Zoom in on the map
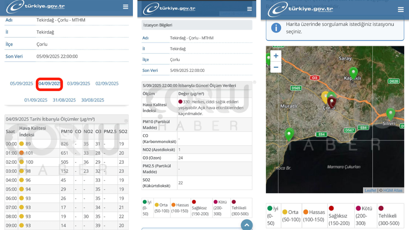Image resolution: width=409 pixels, height=230 pixels. 276,56
